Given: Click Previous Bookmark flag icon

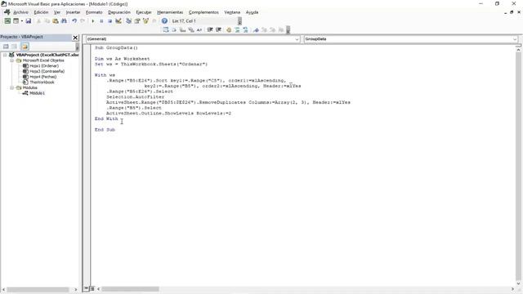Looking at the screenshot, I should point(272,29).
